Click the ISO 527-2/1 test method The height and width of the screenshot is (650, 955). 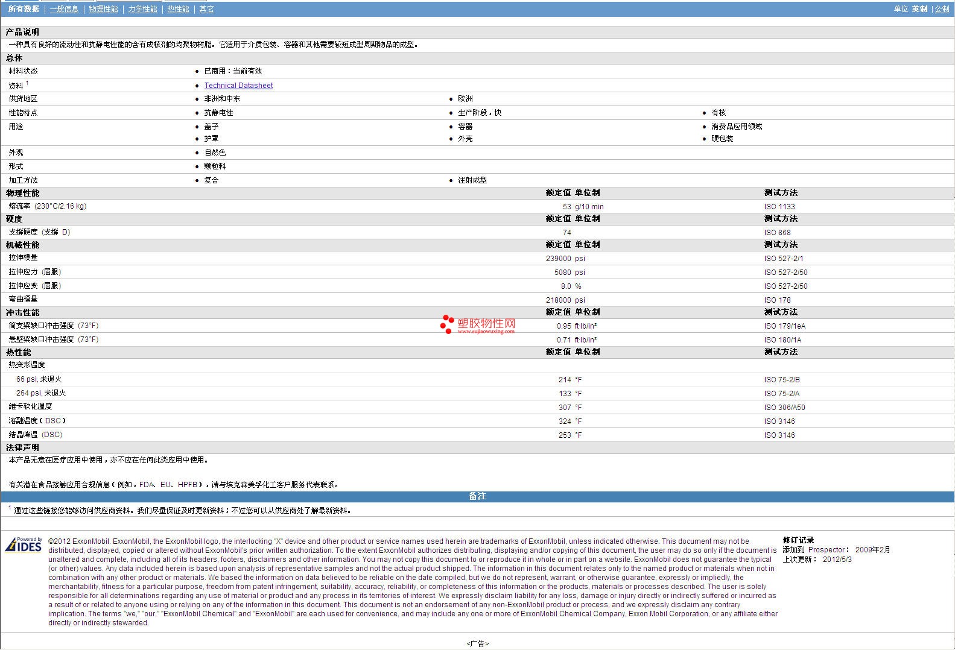784,259
